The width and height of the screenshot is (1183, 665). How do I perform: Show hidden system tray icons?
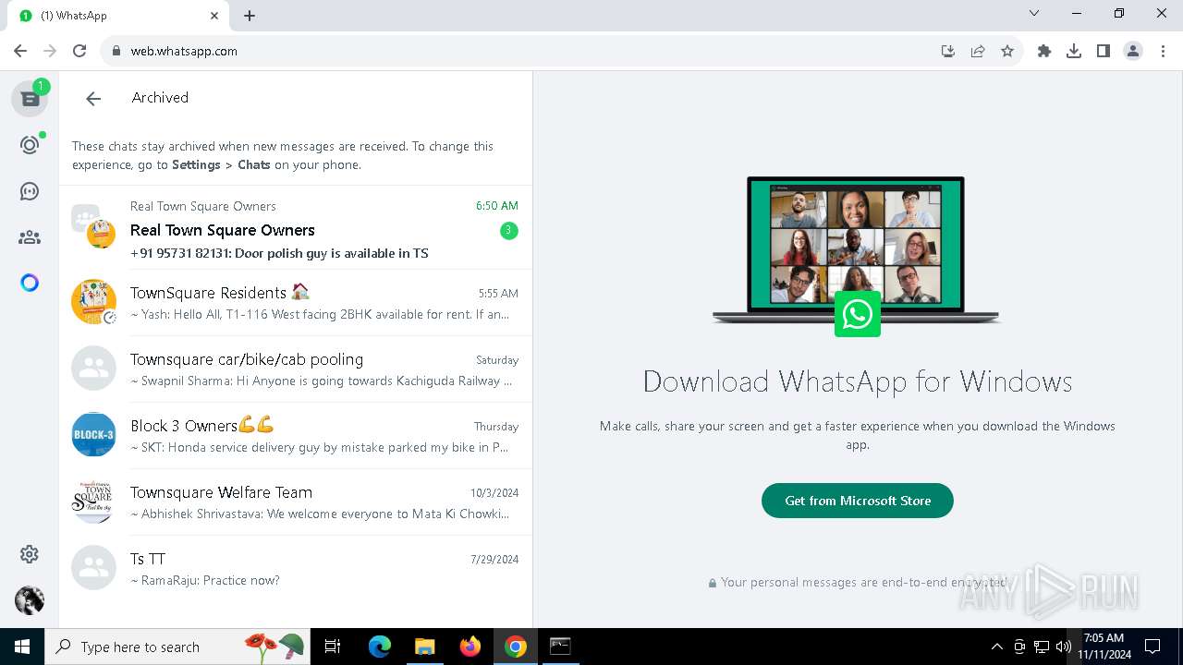(996, 647)
